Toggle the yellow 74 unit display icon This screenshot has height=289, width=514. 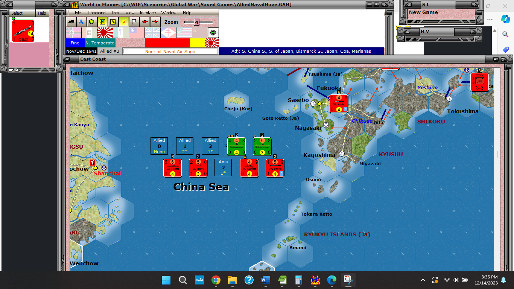[113, 22]
